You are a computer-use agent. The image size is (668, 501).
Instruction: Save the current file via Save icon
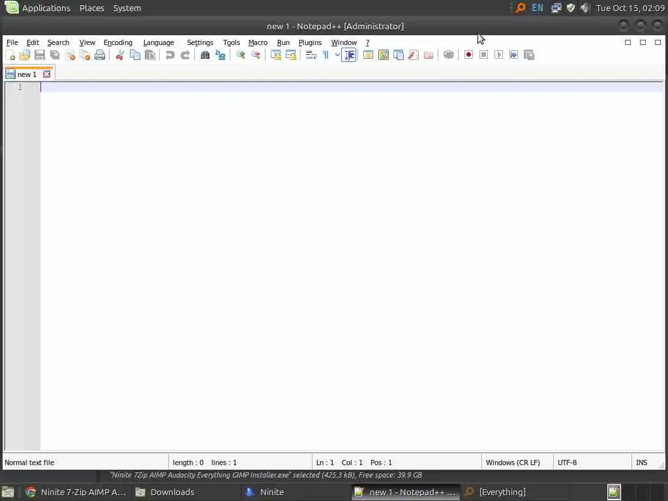(x=40, y=55)
